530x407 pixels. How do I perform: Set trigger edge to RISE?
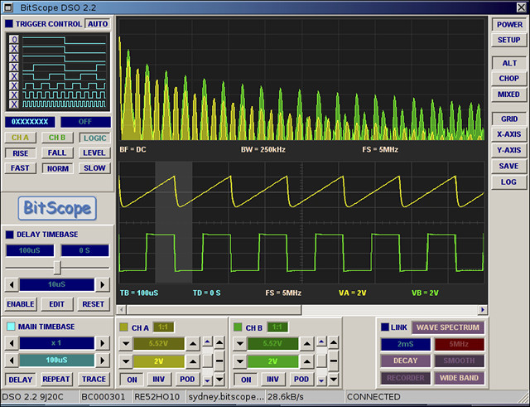tap(20, 153)
